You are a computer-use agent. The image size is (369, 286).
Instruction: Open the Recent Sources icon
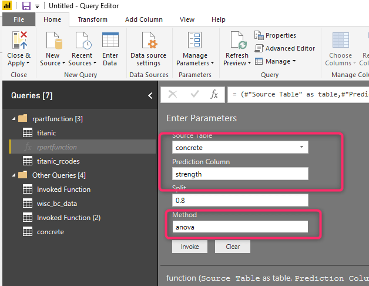83,41
